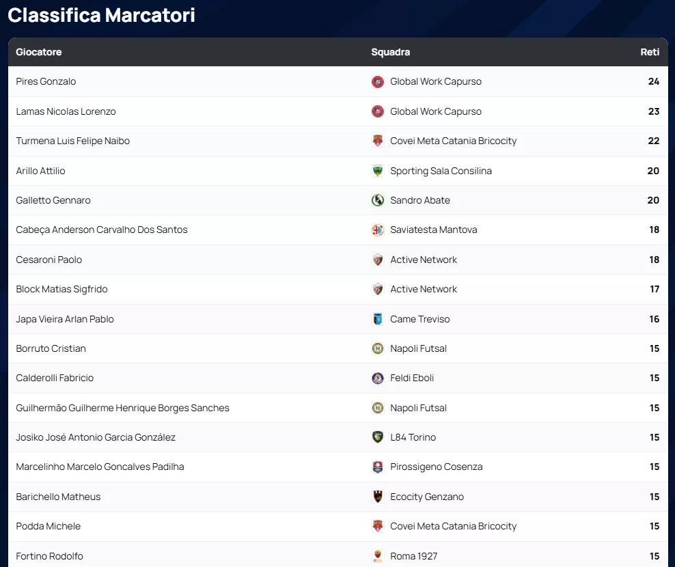Viewport: 675px width, 567px height.
Task: Click the Pirossigeno Cosenza crest icon
Action: 378,467
